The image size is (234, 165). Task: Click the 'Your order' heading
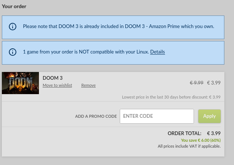(14, 6)
